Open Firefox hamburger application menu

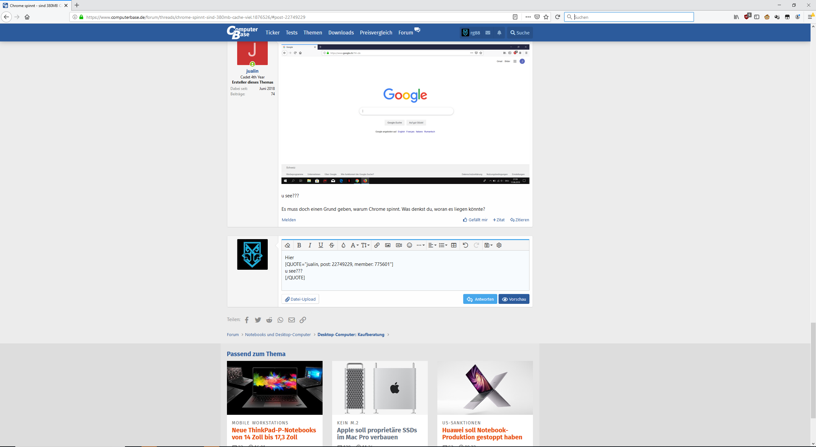(810, 17)
